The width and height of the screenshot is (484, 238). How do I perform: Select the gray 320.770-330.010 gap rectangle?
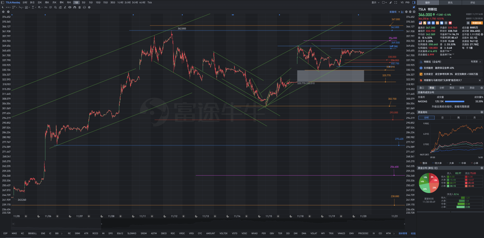(x=331, y=76)
